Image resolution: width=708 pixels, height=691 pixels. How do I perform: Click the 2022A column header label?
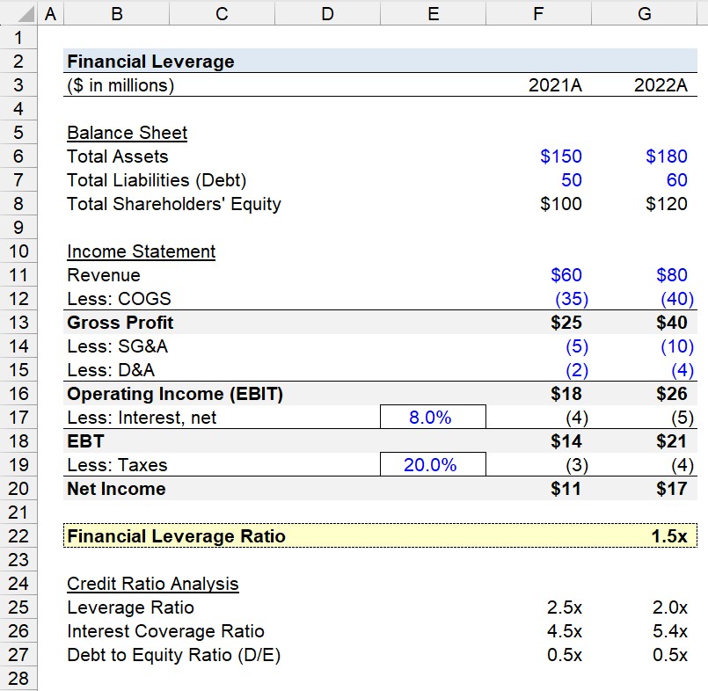coord(661,85)
